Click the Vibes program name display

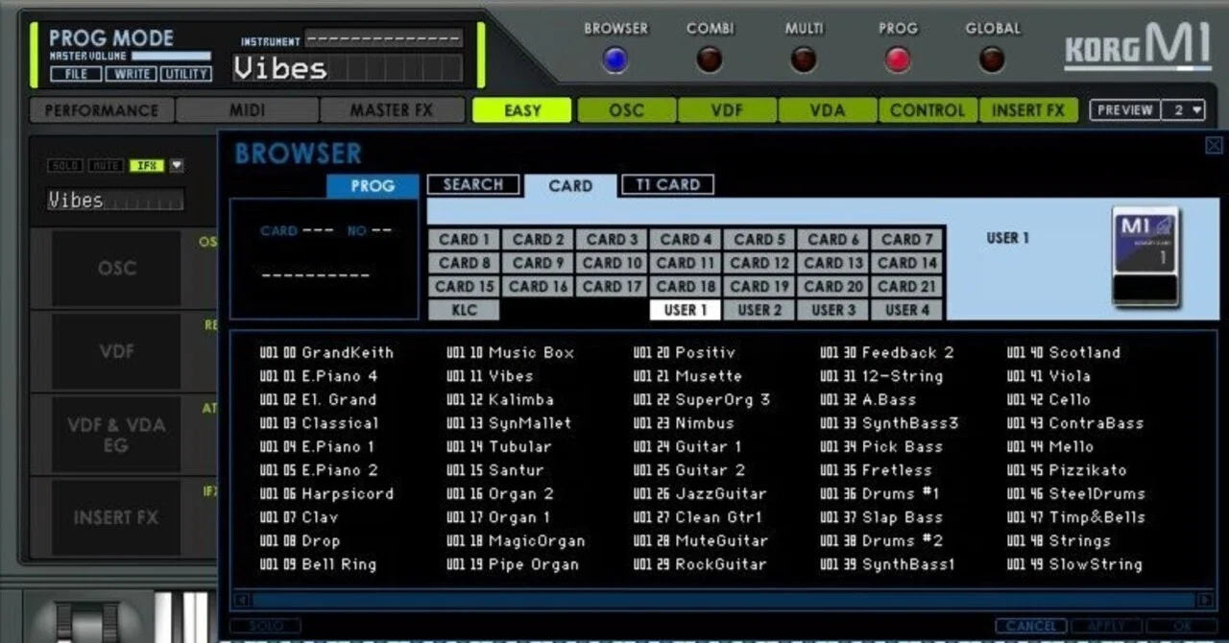pos(348,69)
